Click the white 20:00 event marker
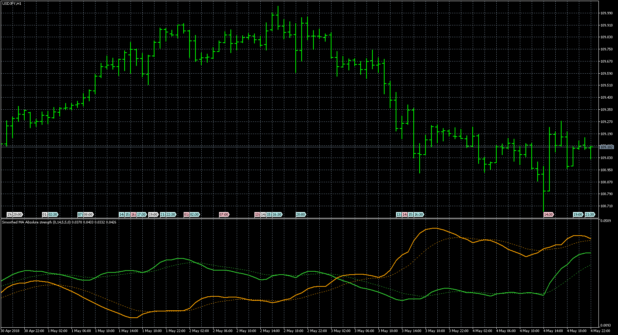This screenshot has width=618, height=335. pos(18,215)
